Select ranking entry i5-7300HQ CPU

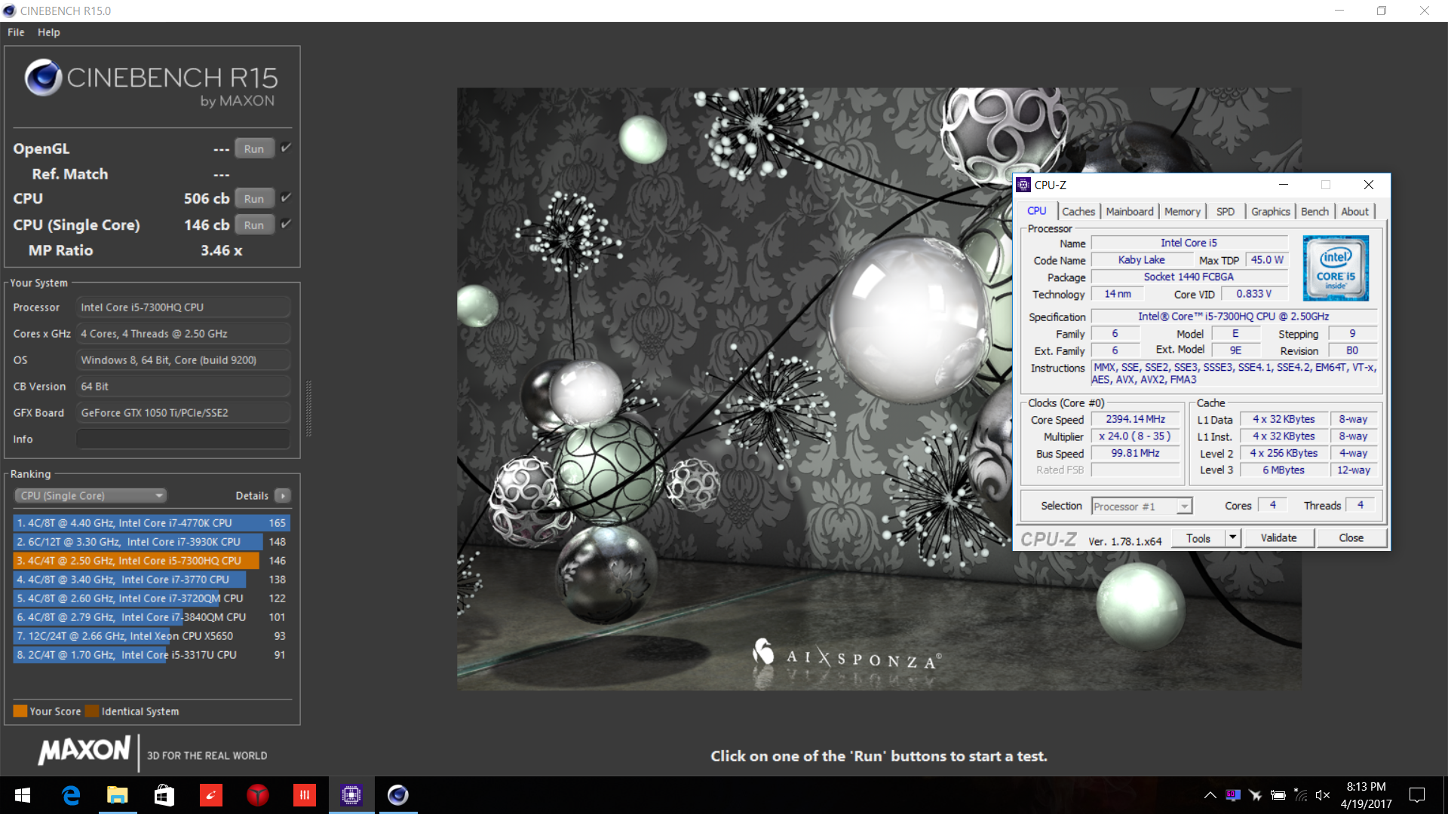click(152, 560)
